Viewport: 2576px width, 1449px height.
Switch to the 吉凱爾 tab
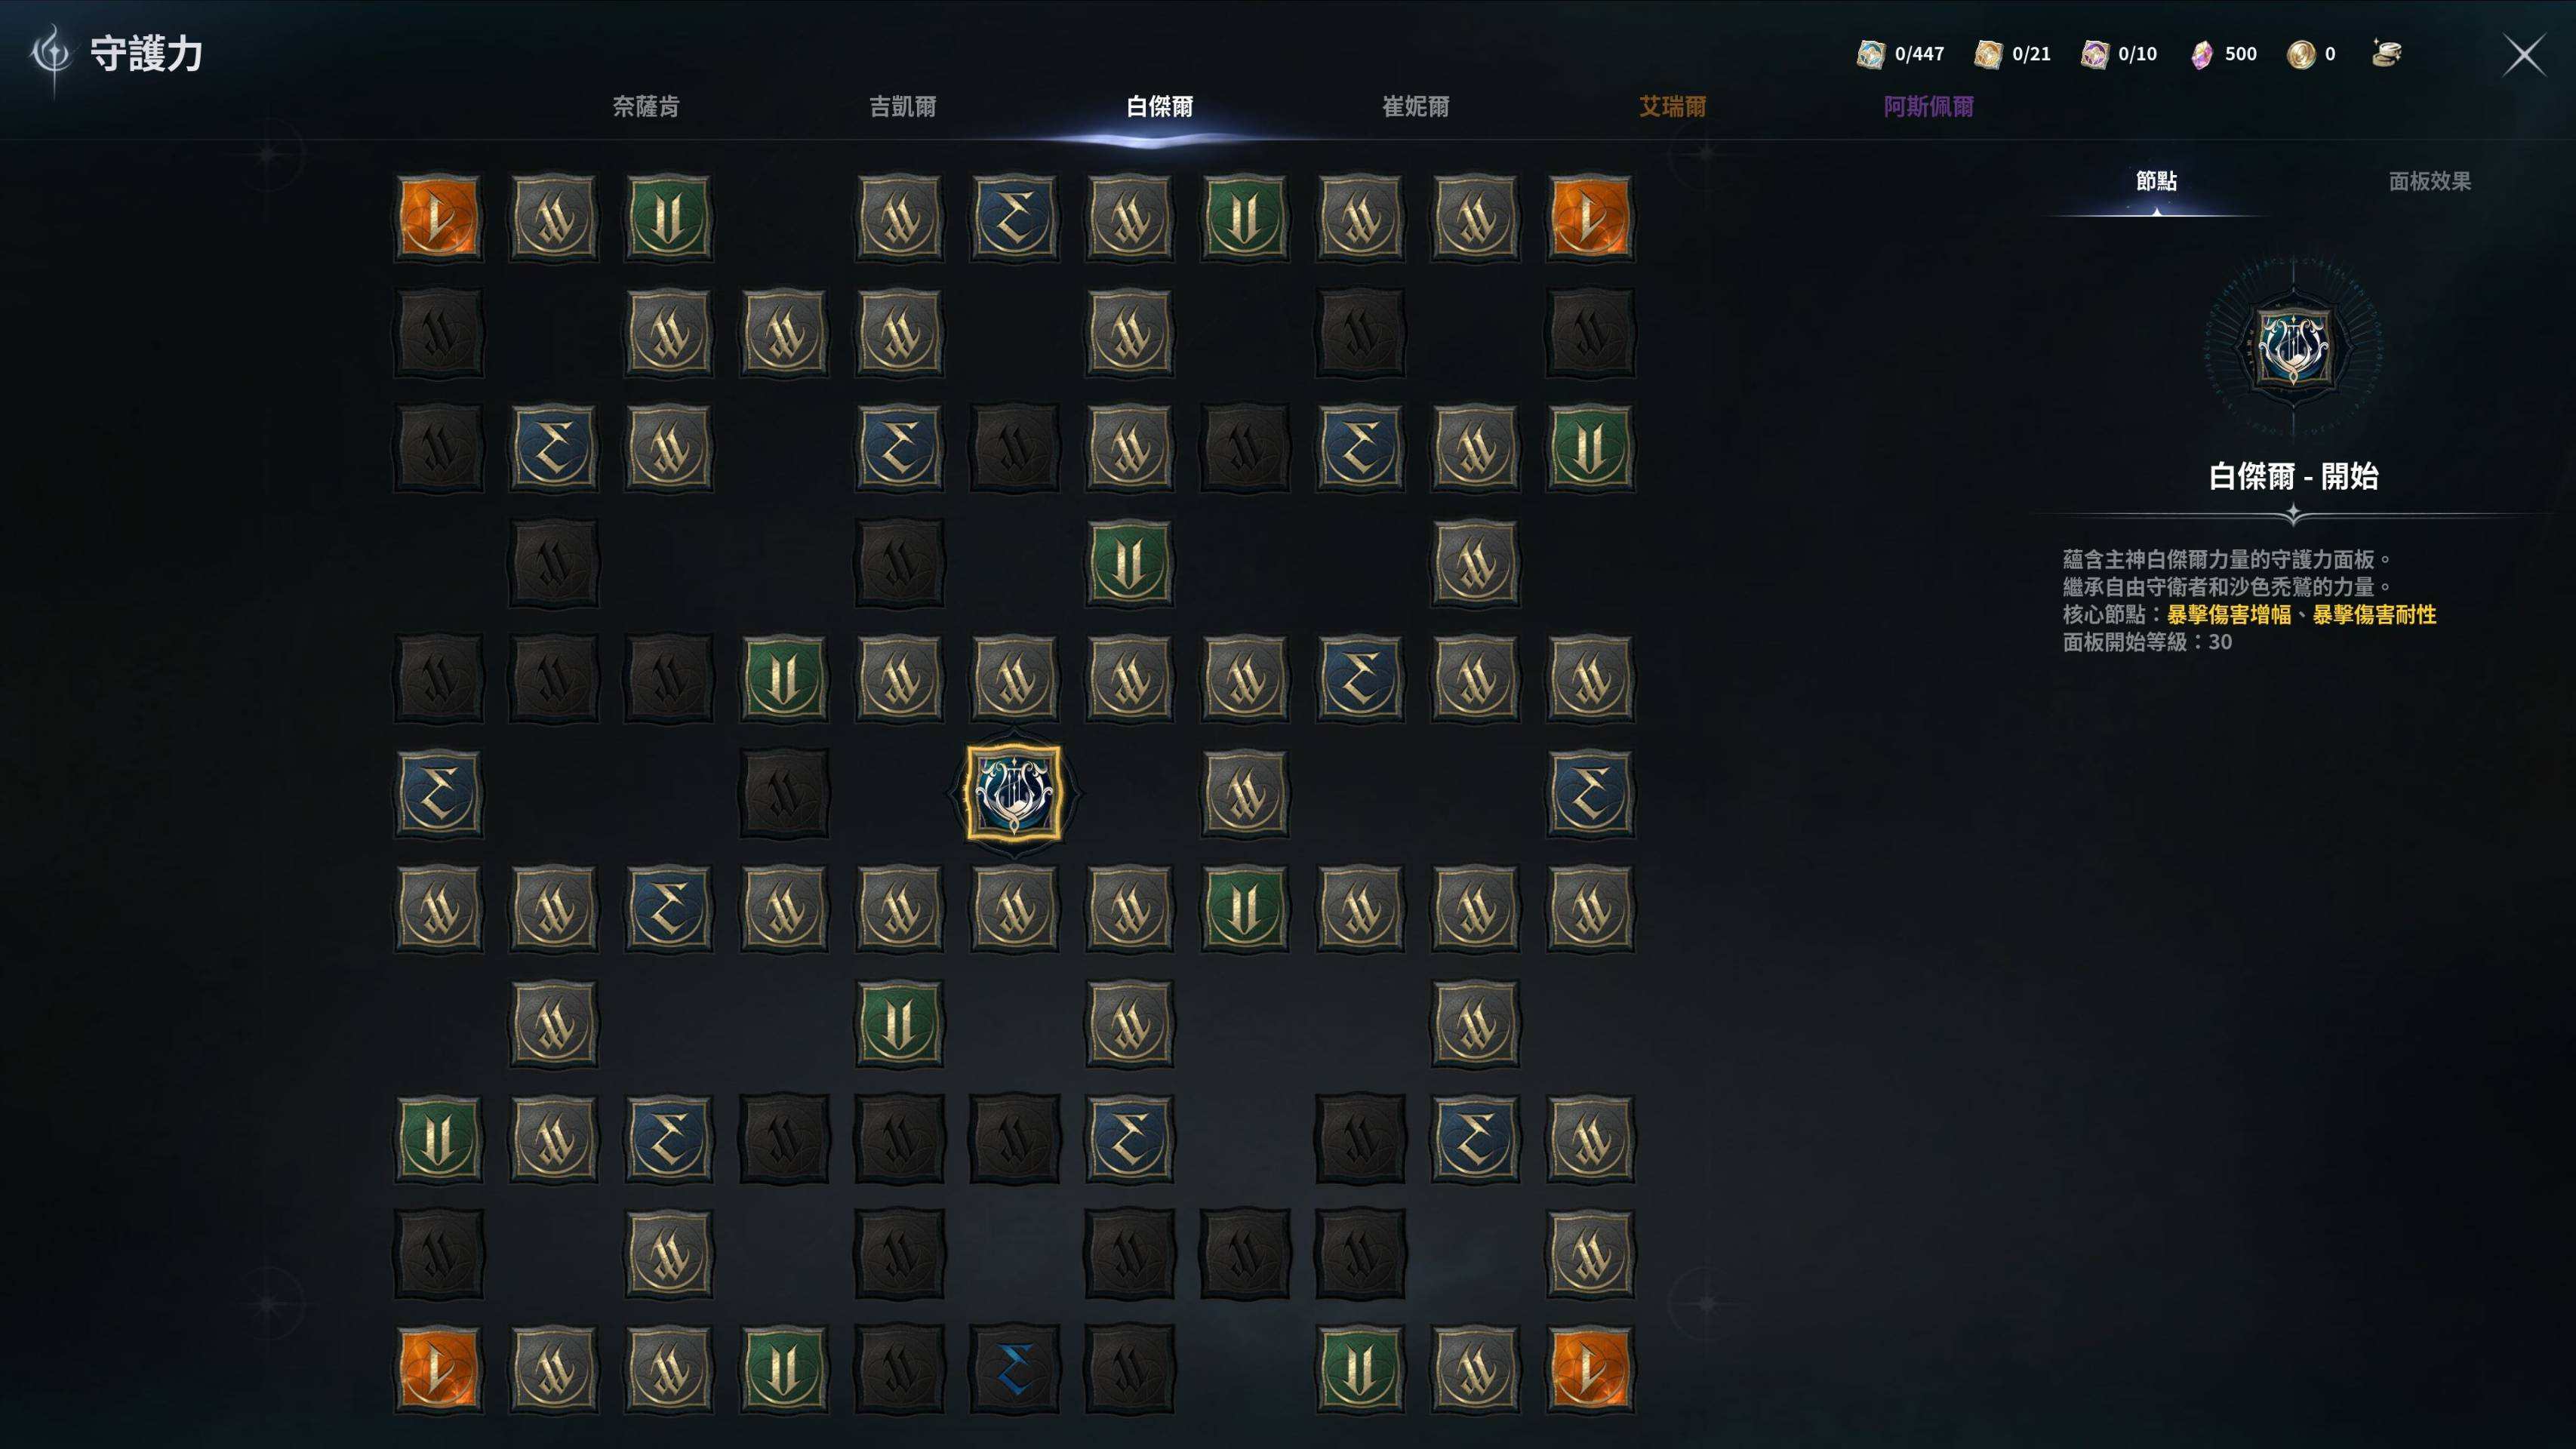[x=903, y=106]
